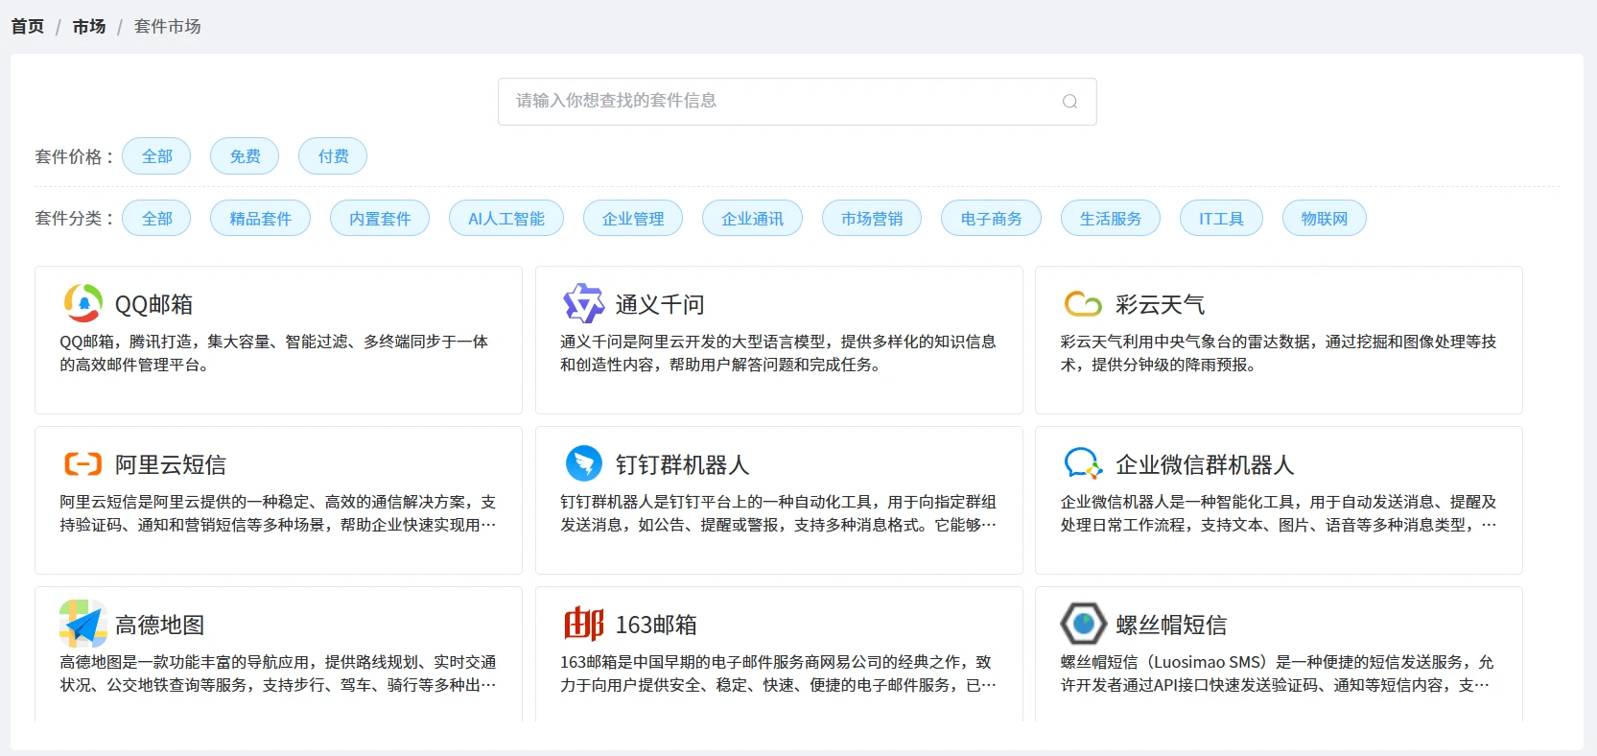The height and width of the screenshot is (756, 1597).
Task: Filter price by 免费
Action: pos(245,156)
